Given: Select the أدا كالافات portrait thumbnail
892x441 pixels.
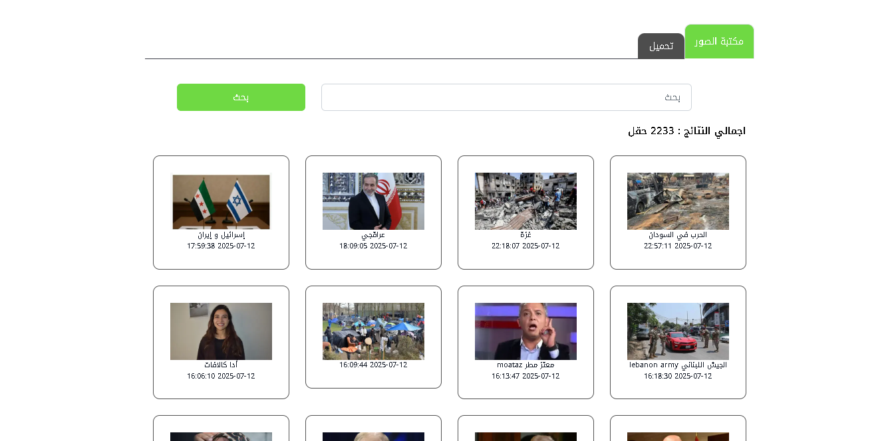Looking at the screenshot, I should 221,331.
